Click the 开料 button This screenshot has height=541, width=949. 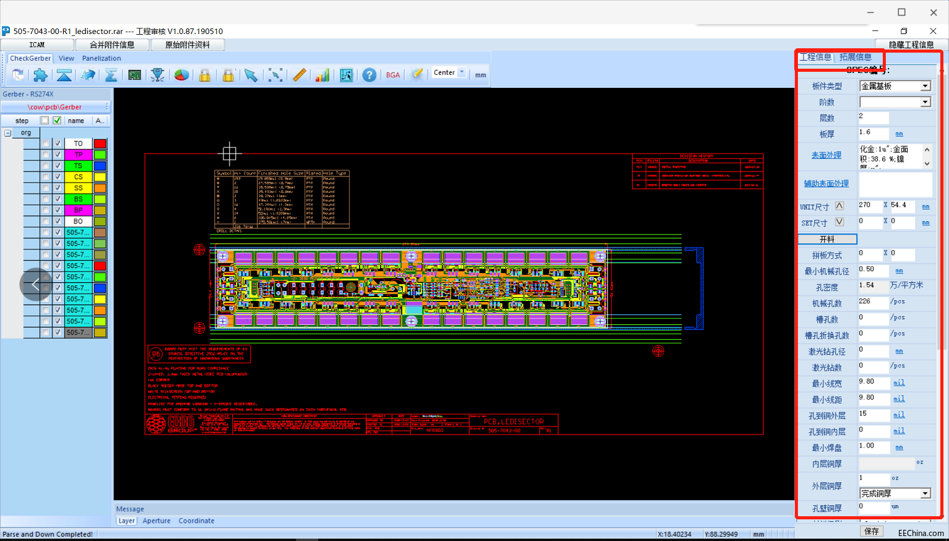tap(827, 239)
